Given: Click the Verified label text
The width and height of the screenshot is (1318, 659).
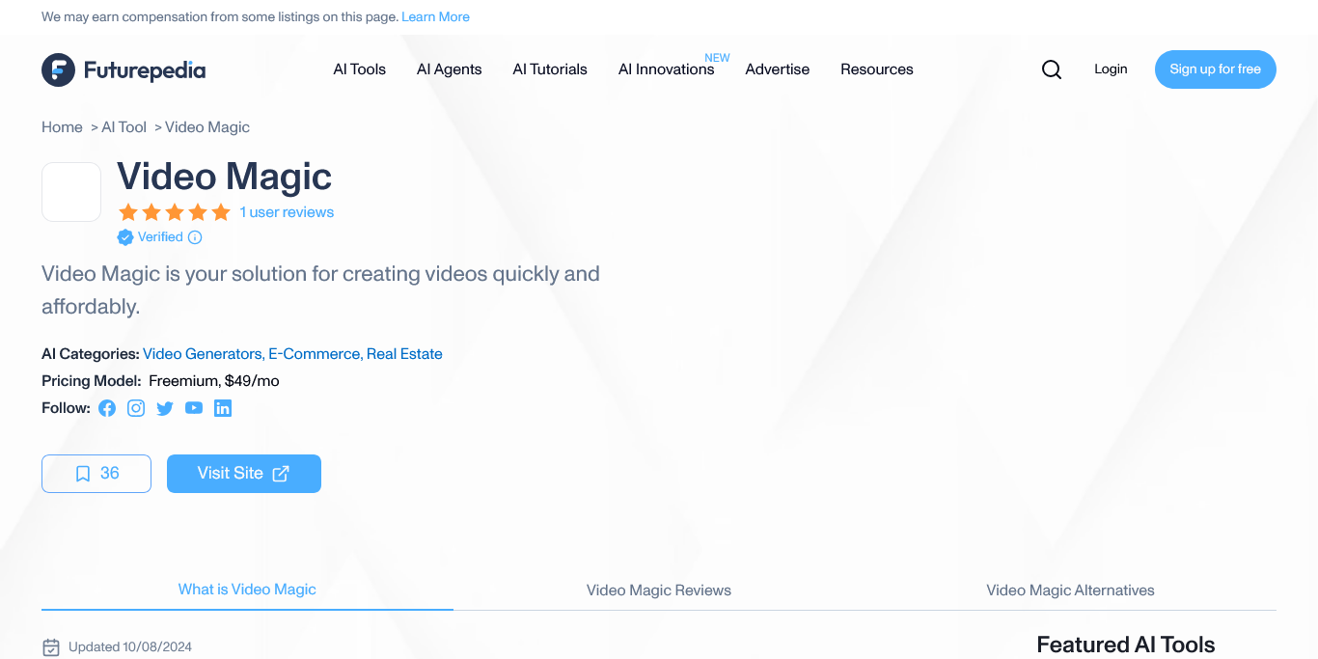Looking at the screenshot, I should 160,237.
